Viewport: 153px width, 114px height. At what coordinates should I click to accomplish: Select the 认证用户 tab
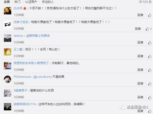pyautogui.click(x=31, y=2)
